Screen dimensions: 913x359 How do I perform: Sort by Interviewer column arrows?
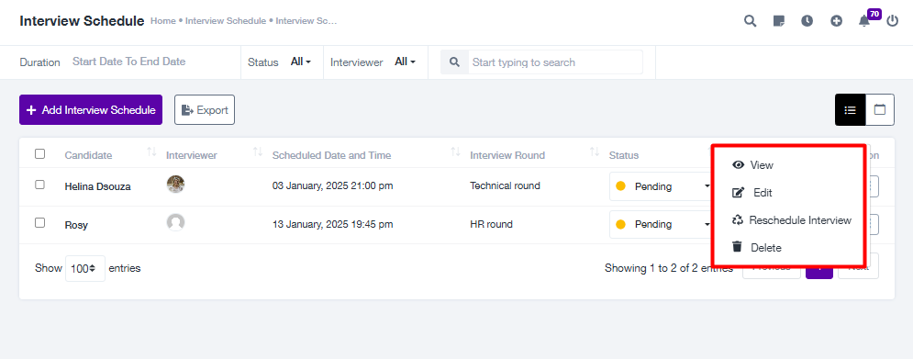click(257, 151)
